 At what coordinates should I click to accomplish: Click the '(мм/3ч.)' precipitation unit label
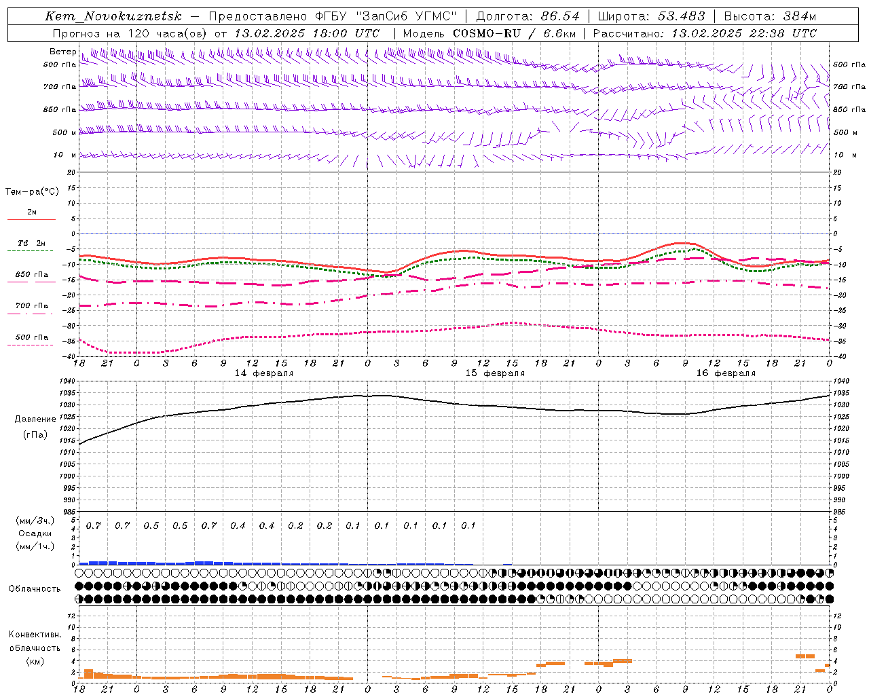35,521
